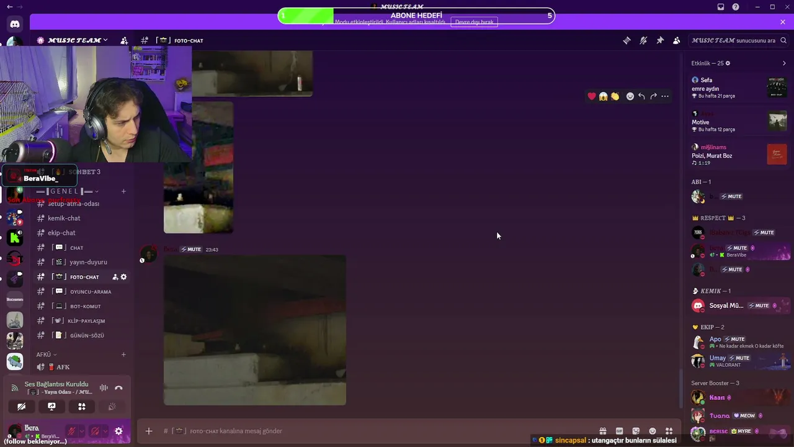Open the soundboard
The width and height of the screenshot is (794, 447).
(112, 407)
